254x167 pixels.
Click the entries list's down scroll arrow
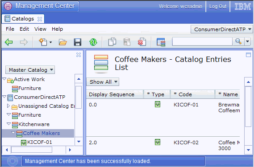coord(248,150)
